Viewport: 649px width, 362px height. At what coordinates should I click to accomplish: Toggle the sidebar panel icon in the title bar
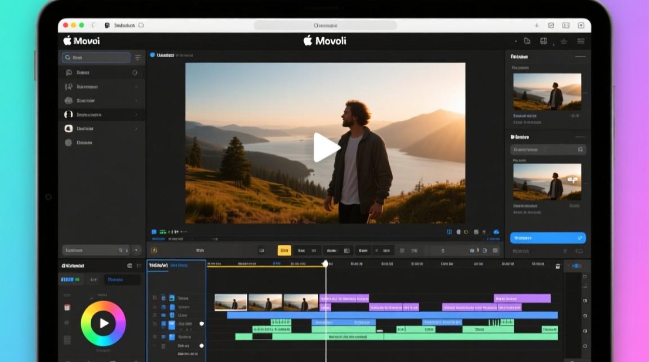(x=566, y=26)
